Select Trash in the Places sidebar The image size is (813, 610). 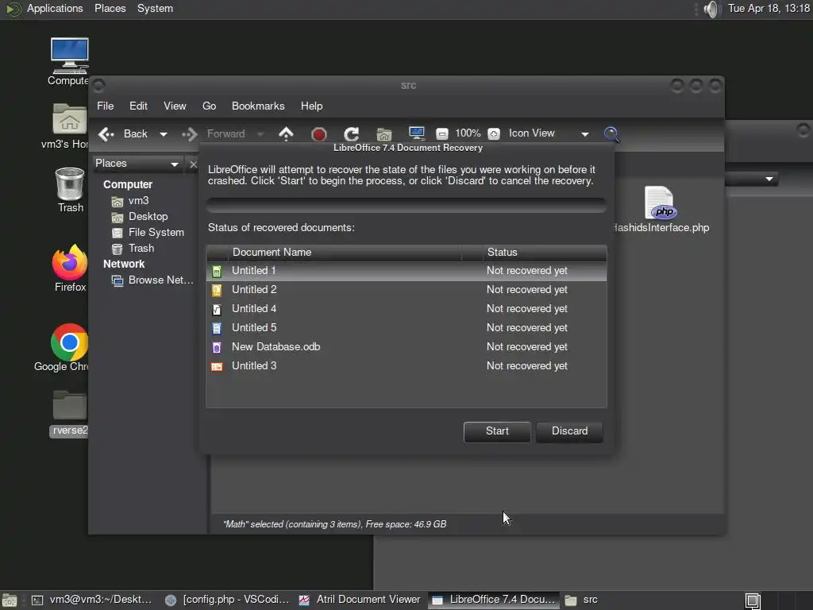(141, 249)
